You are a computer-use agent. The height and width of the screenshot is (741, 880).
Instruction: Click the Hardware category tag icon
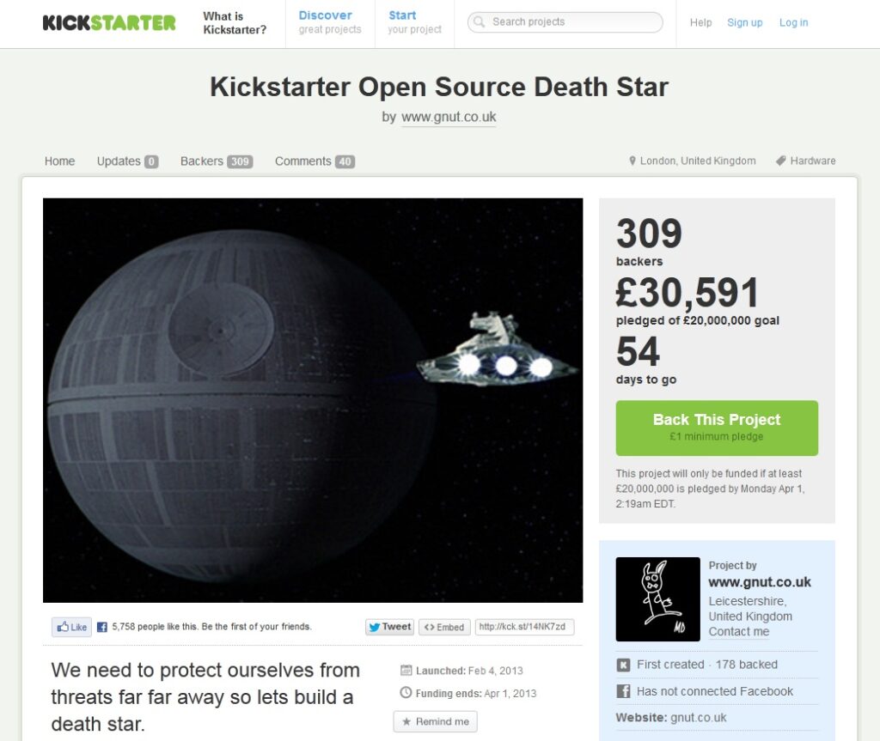[780, 161]
